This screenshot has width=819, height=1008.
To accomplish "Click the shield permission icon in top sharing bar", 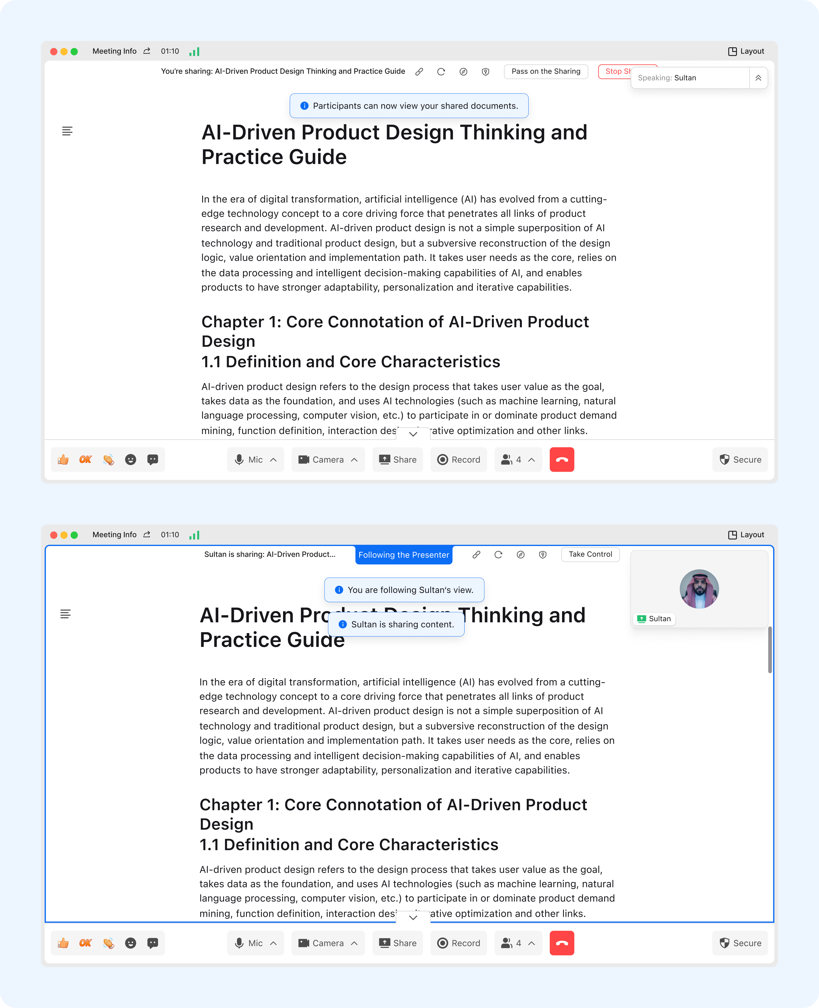I will click(486, 72).
